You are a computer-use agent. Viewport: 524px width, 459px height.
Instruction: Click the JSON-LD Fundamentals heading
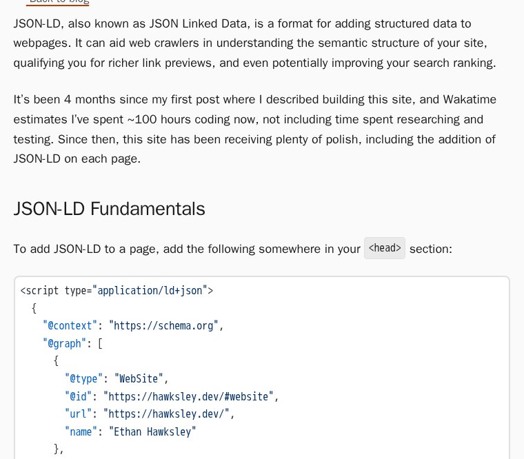click(109, 209)
